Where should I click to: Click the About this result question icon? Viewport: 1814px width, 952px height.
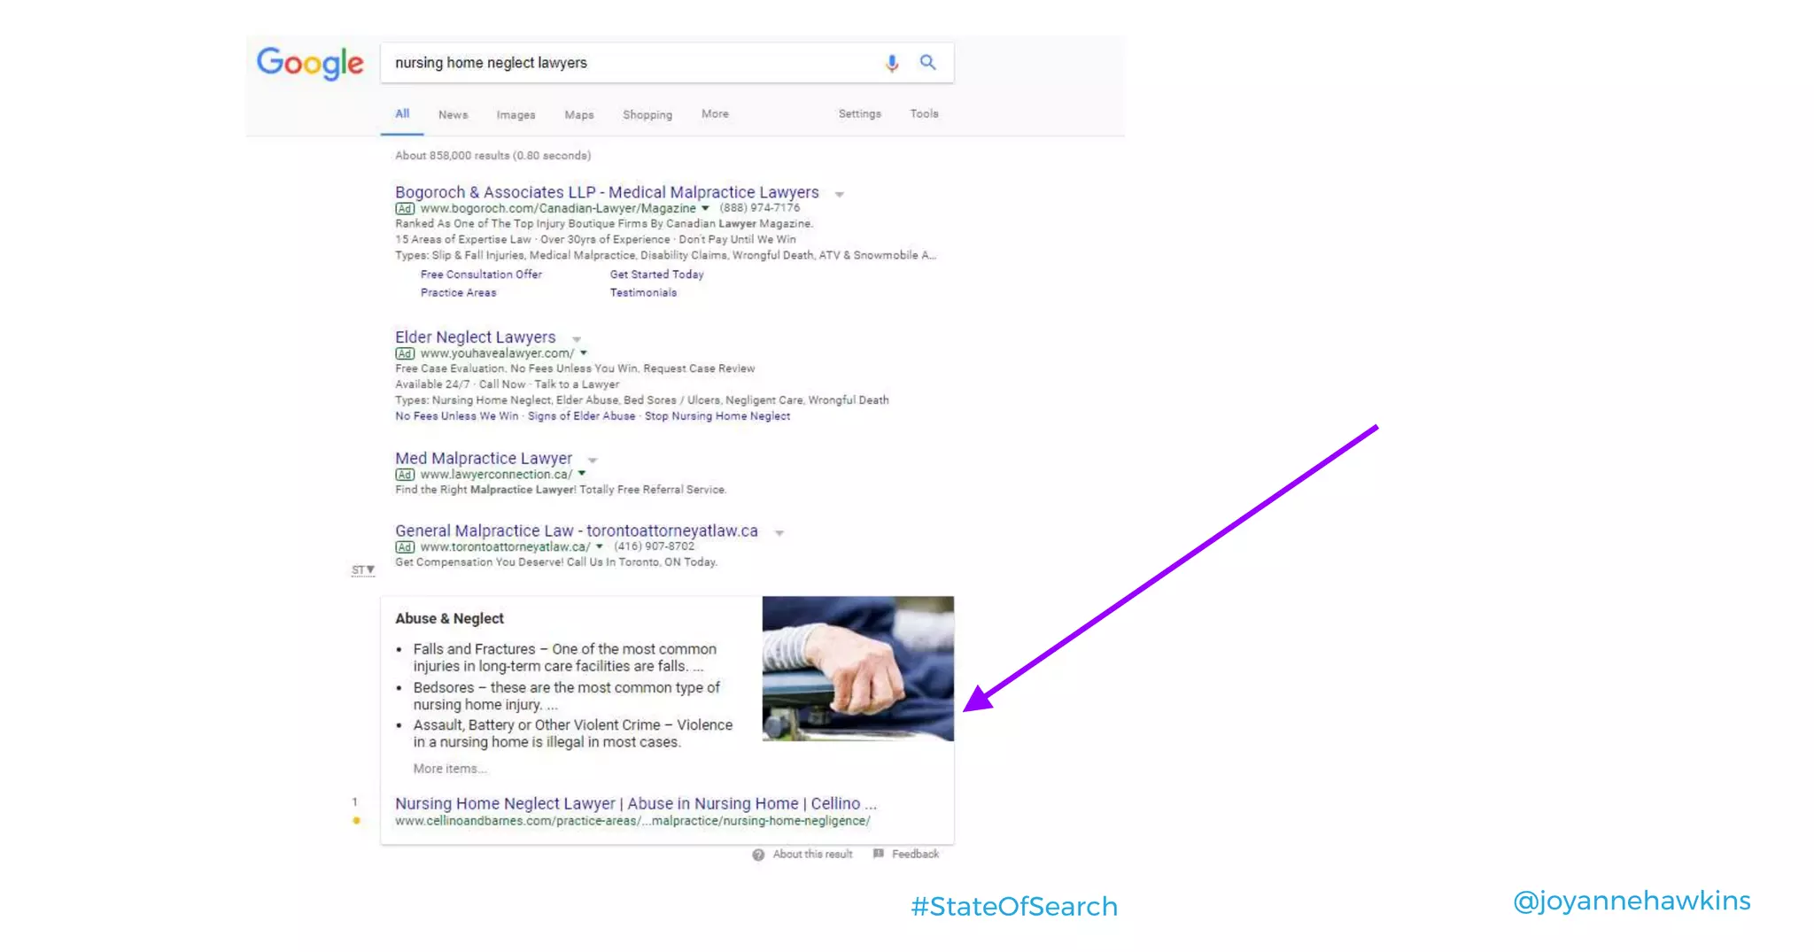[758, 855]
